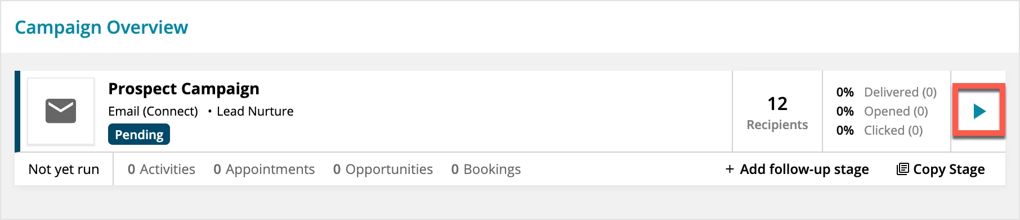Click the Not yet run status label
The height and width of the screenshot is (220, 1020).
click(x=64, y=169)
